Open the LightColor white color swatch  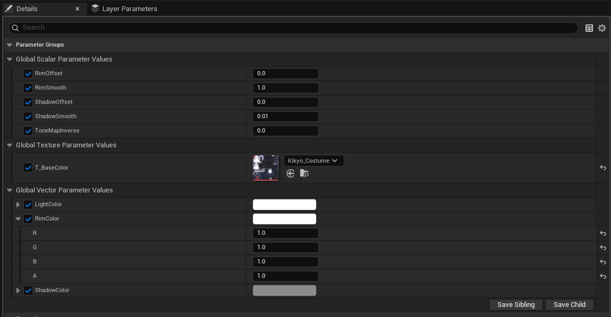[x=284, y=205]
